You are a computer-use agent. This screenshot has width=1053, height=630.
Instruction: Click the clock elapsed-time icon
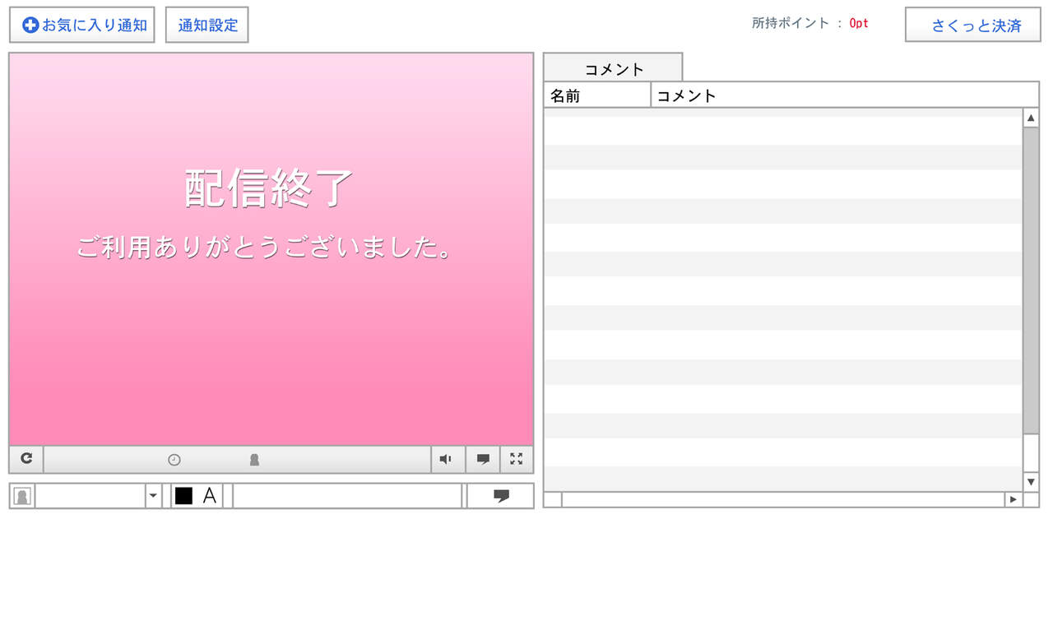pyautogui.click(x=174, y=460)
